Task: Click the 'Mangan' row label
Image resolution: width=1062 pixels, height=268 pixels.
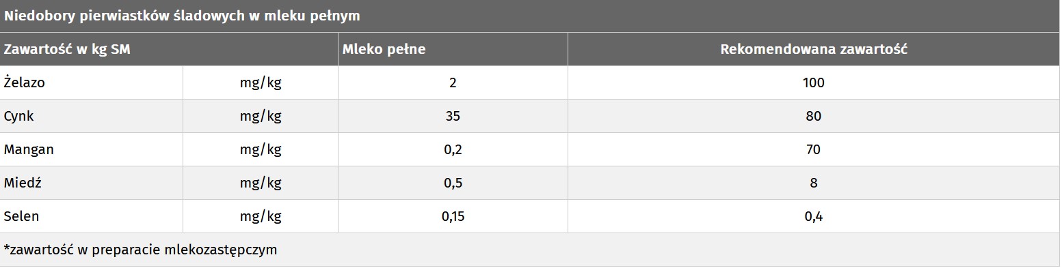Action: [x=29, y=149]
